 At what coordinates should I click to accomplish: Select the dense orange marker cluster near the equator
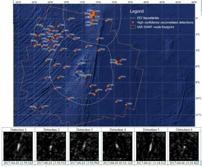click(x=92, y=15)
